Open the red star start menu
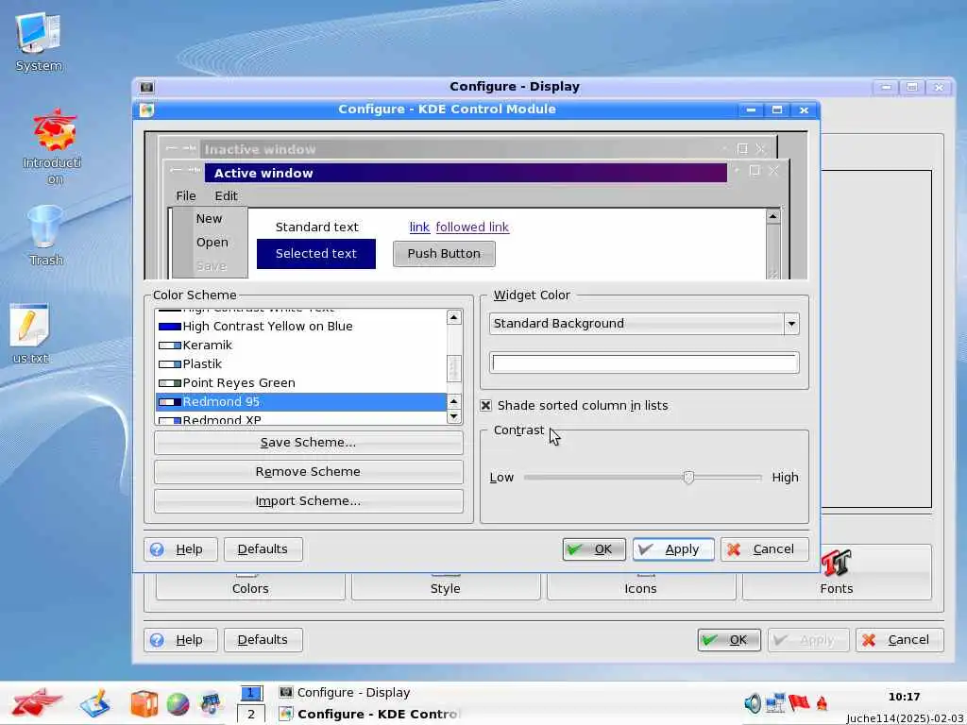 coord(37,702)
